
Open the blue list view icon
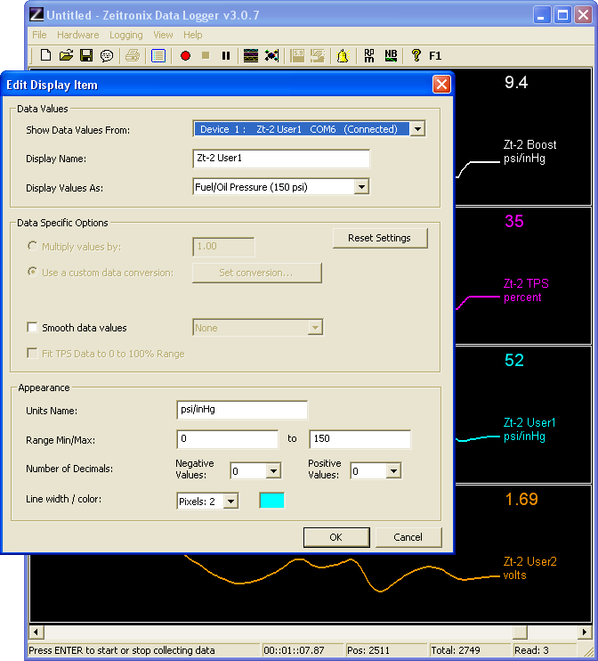[158, 55]
